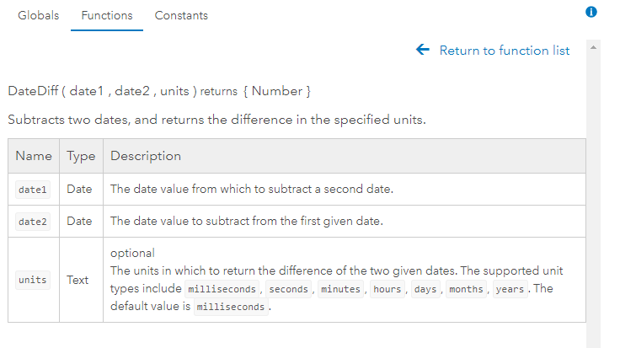Click the date1 parameter name chip
636x348 pixels.
tap(33, 190)
